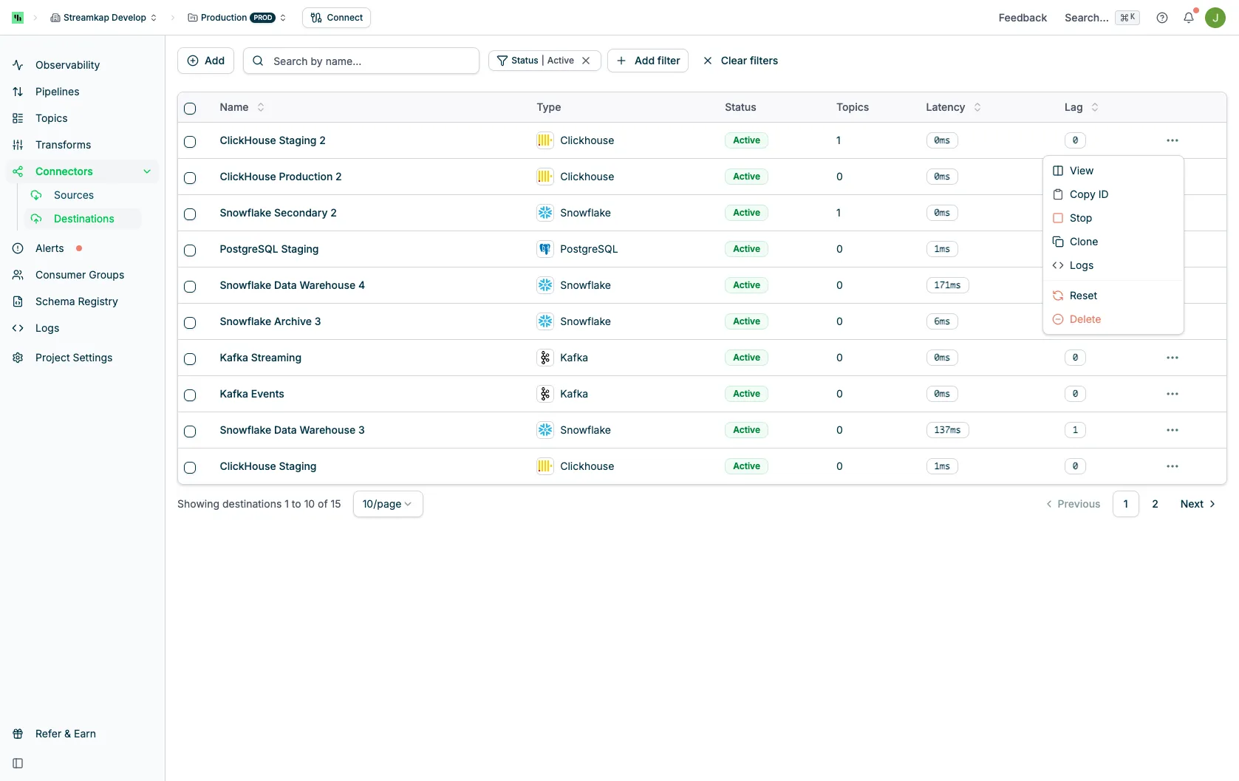Open the Sources sidebar item
The height and width of the screenshot is (781, 1239).
(74, 195)
